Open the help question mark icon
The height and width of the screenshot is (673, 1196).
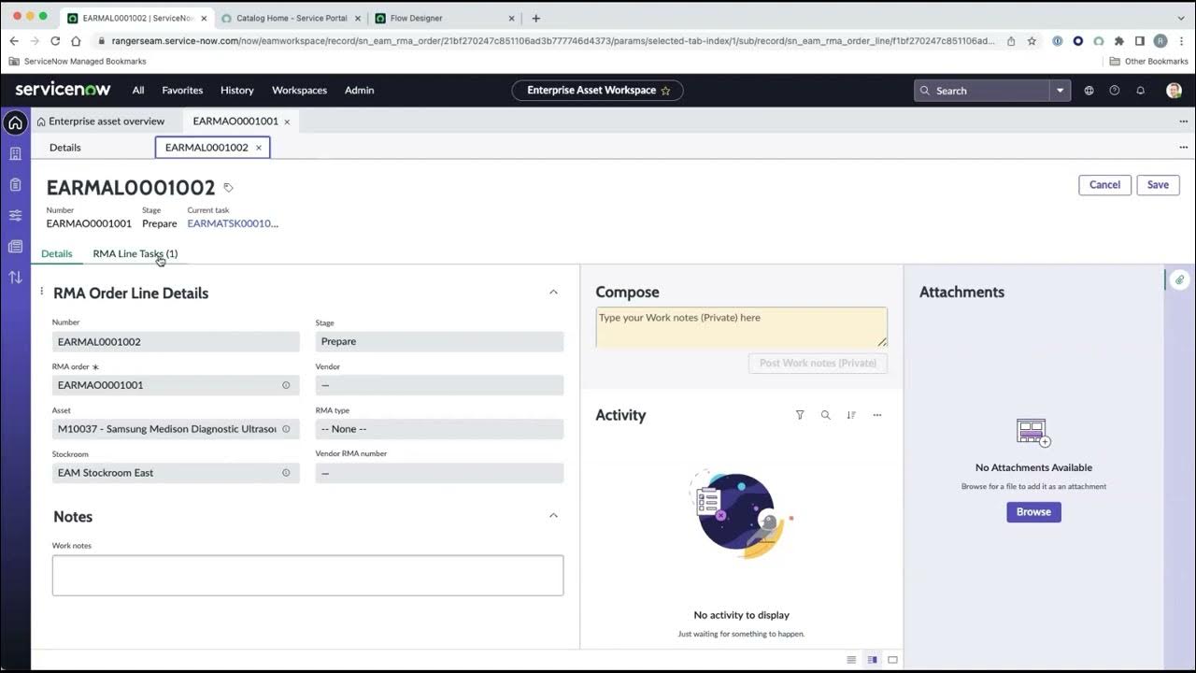[1114, 91]
